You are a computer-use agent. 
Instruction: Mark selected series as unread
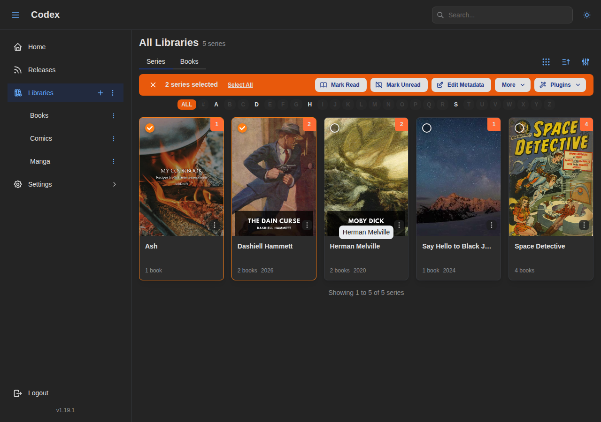399,85
